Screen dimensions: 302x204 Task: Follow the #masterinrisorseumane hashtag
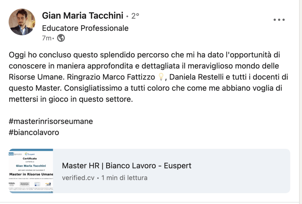tap(51, 121)
